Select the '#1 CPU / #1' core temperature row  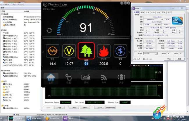20,38
